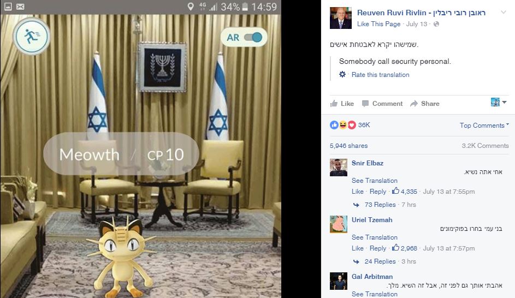Open the commenting-as profile selector dropdown

tap(499, 102)
